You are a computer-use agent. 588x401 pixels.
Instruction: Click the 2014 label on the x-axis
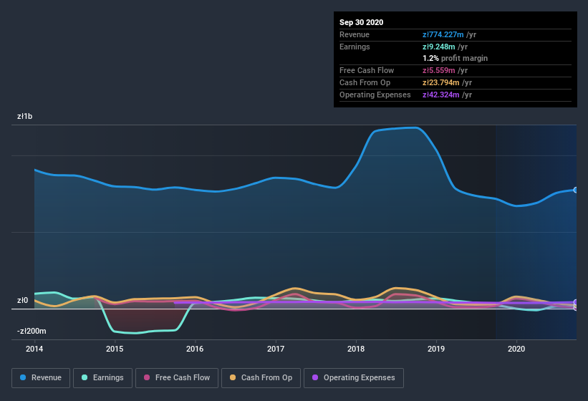coord(34,349)
